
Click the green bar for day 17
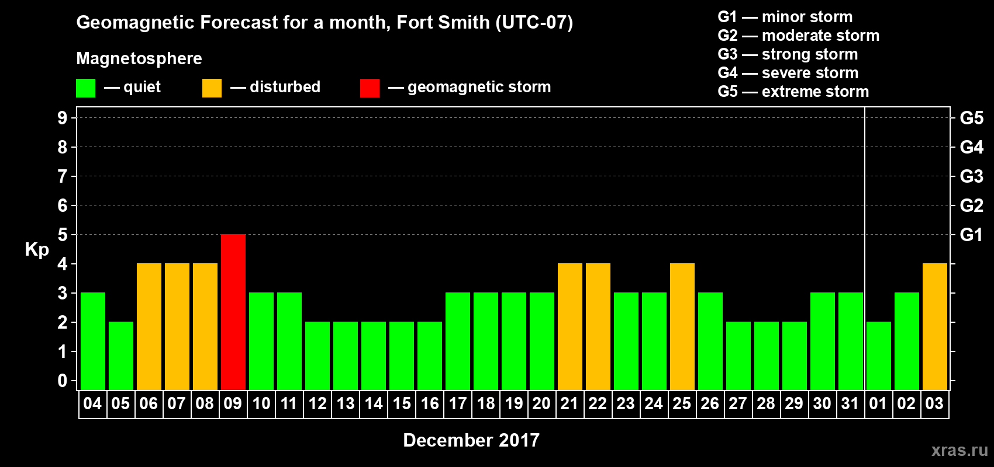tap(458, 341)
